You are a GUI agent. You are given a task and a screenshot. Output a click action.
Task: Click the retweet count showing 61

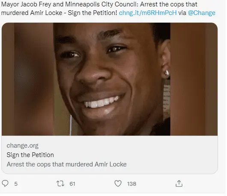pyautogui.click(x=72, y=184)
